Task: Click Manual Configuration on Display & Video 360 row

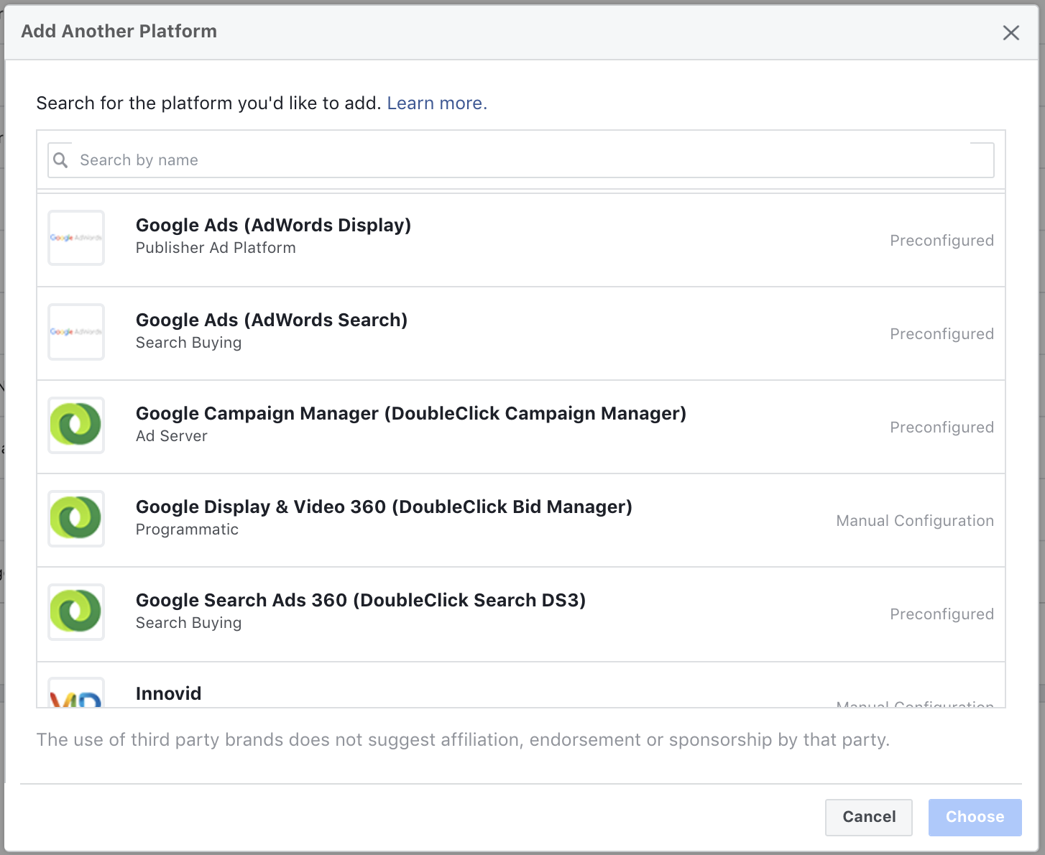Action: tap(915, 521)
